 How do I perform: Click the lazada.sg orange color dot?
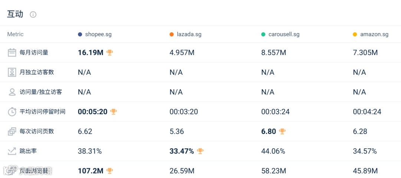coord(172,34)
